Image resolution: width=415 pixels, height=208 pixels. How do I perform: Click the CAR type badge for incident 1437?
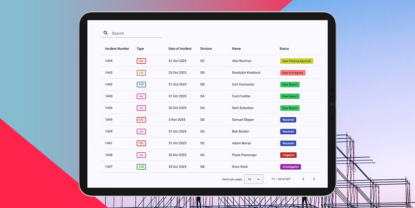click(141, 167)
